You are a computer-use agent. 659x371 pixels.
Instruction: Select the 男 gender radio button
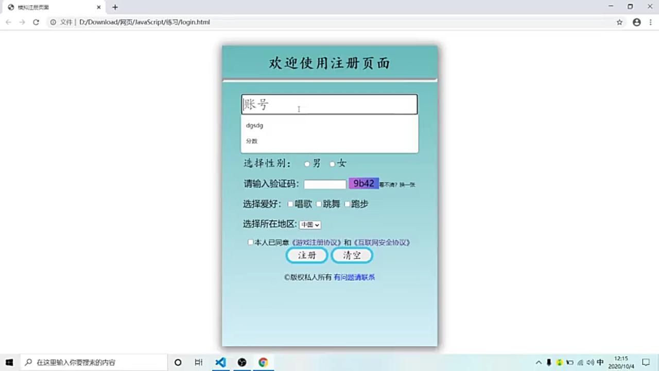(x=307, y=164)
